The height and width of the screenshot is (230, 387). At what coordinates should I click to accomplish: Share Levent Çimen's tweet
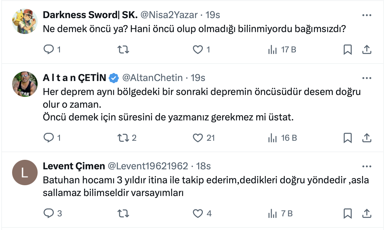tap(367, 213)
